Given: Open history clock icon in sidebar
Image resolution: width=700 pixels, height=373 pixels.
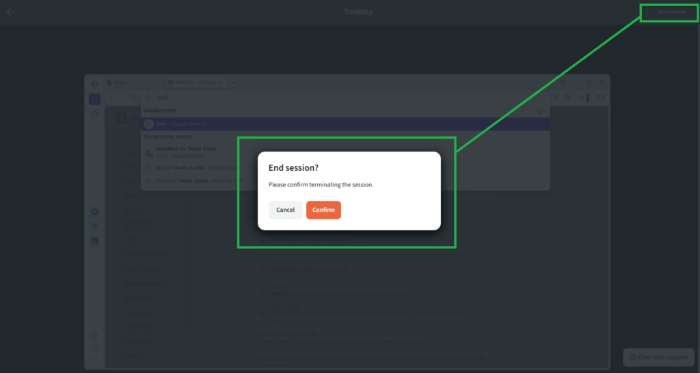Looking at the screenshot, I should point(94,347).
